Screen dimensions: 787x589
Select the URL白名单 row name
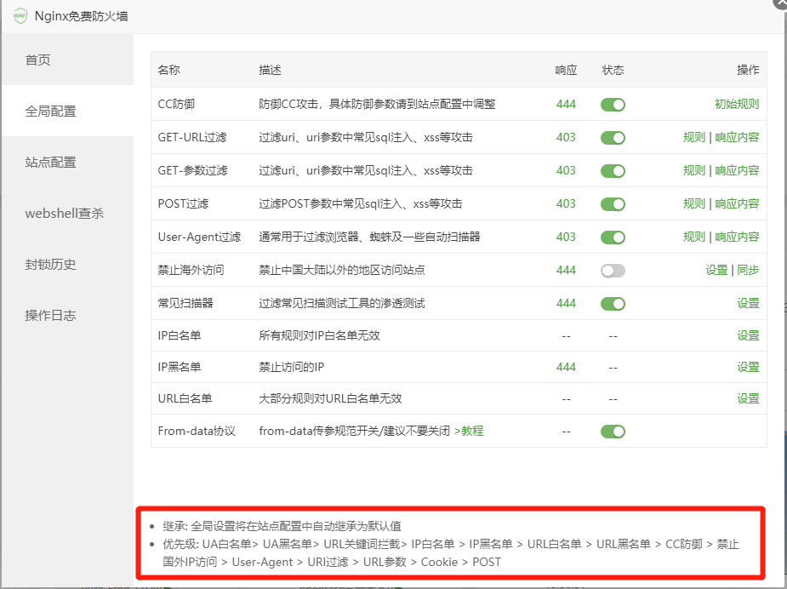185,398
